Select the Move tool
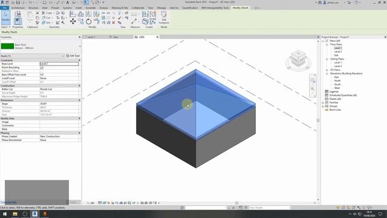Image resolution: width=387 pixels, height=218 pixels. [73, 22]
